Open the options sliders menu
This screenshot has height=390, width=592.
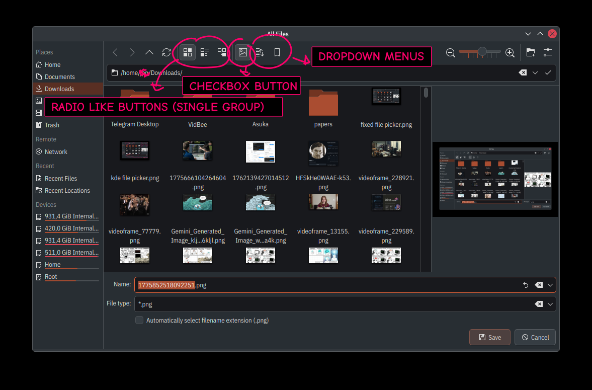548,52
